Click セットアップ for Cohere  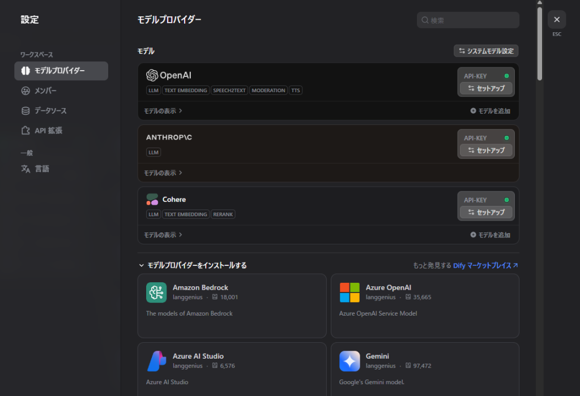tap(486, 212)
